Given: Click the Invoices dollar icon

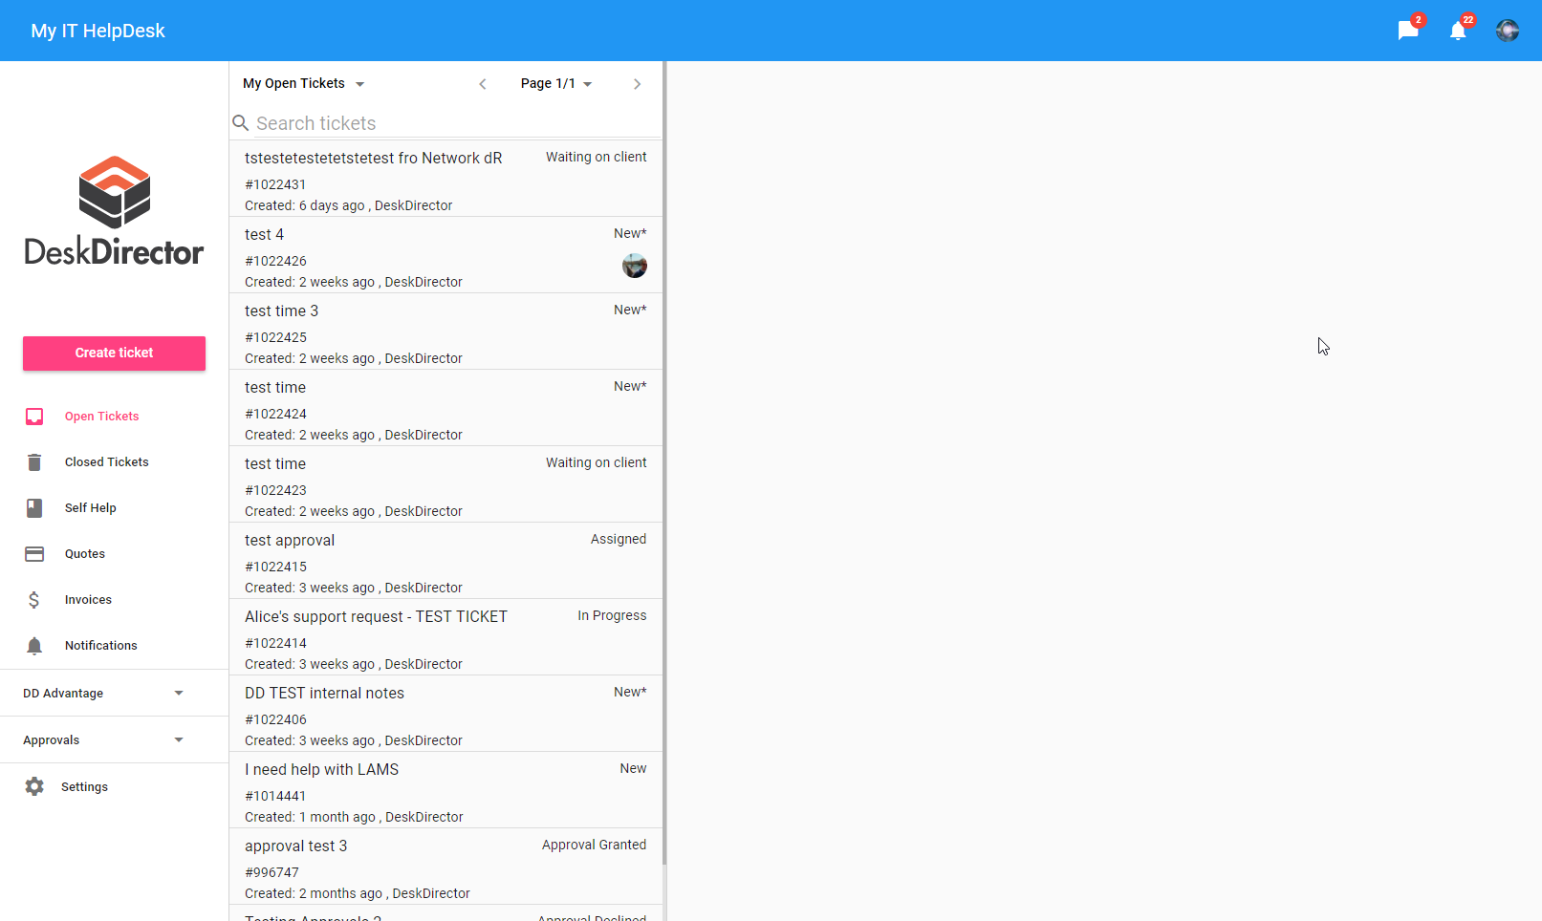Looking at the screenshot, I should point(34,600).
